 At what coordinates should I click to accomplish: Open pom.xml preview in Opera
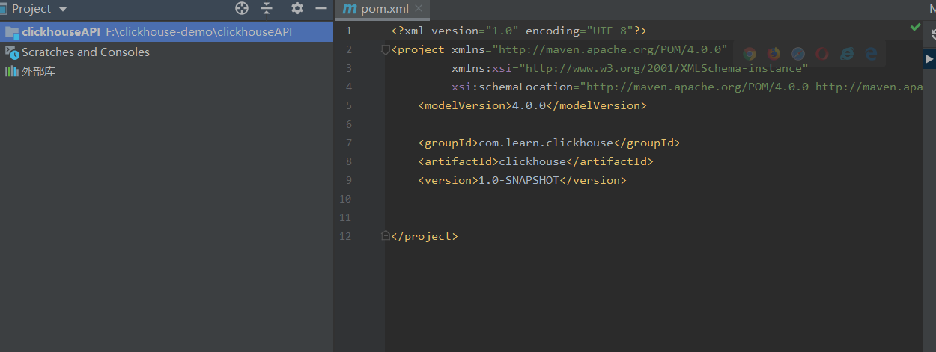(822, 54)
